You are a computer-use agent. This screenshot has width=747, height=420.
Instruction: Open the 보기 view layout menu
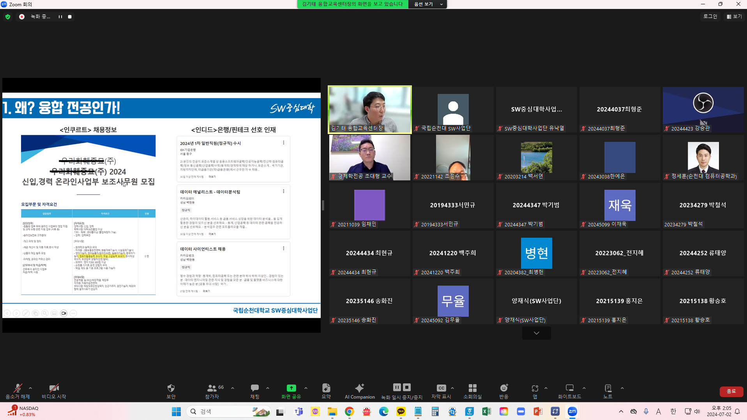point(735,16)
